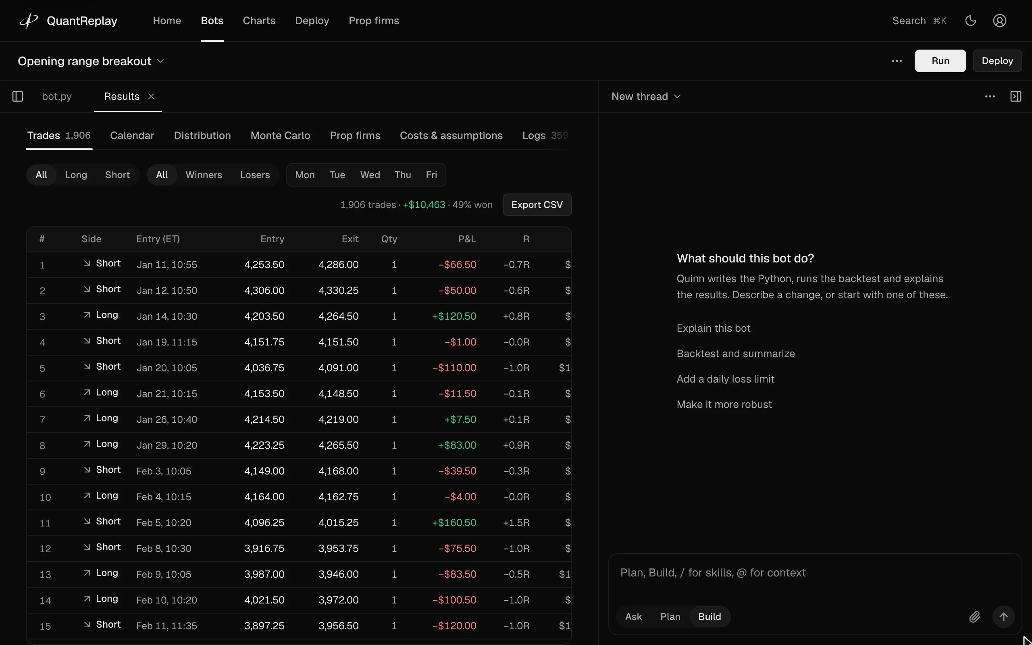Screen dimensions: 1032x645
Task: Toggle the Wed weekday filter
Action: pyautogui.click(x=370, y=175)
